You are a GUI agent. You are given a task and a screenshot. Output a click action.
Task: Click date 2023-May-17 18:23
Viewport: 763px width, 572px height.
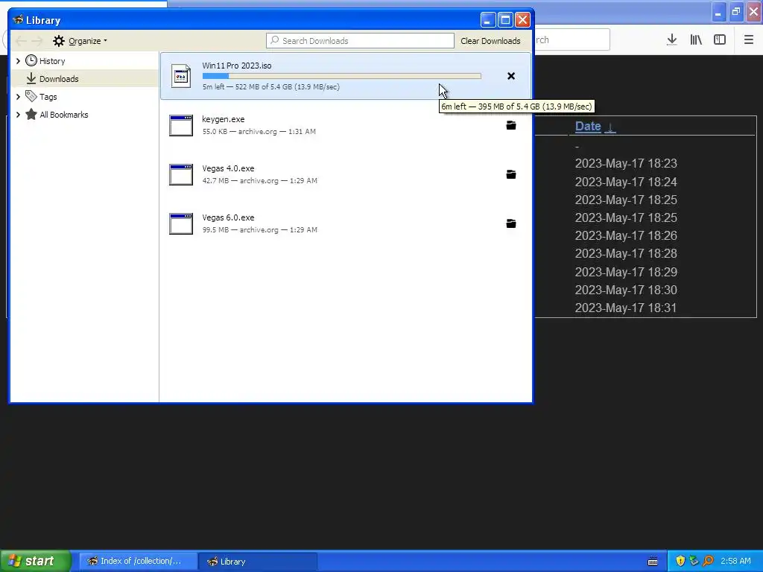[626, 163]
